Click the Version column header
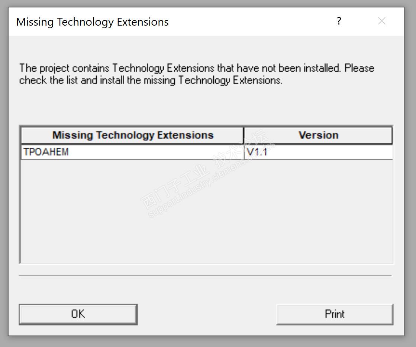Viewport: 416px width, 347px height. (318, 135)
